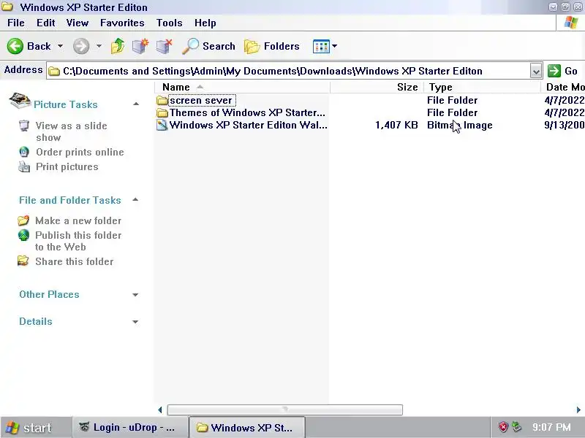Open the File menu
The width and height of the screenshot is (585, 438).
[x=16, y=23]
